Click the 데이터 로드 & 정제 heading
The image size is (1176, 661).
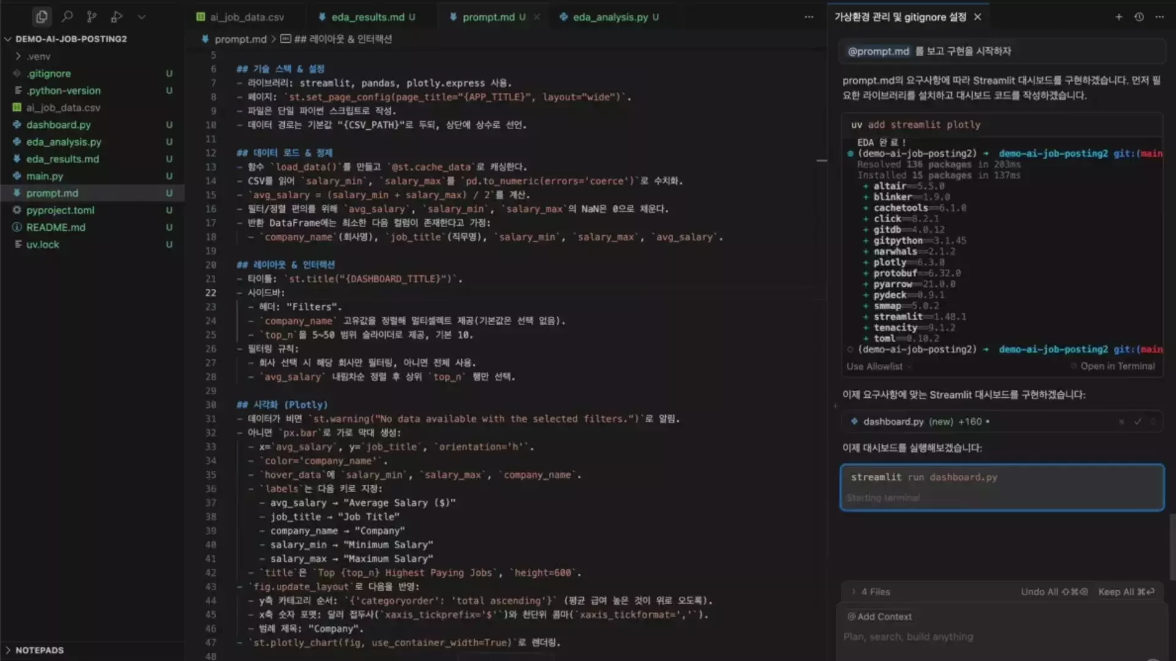coord(284,153)
